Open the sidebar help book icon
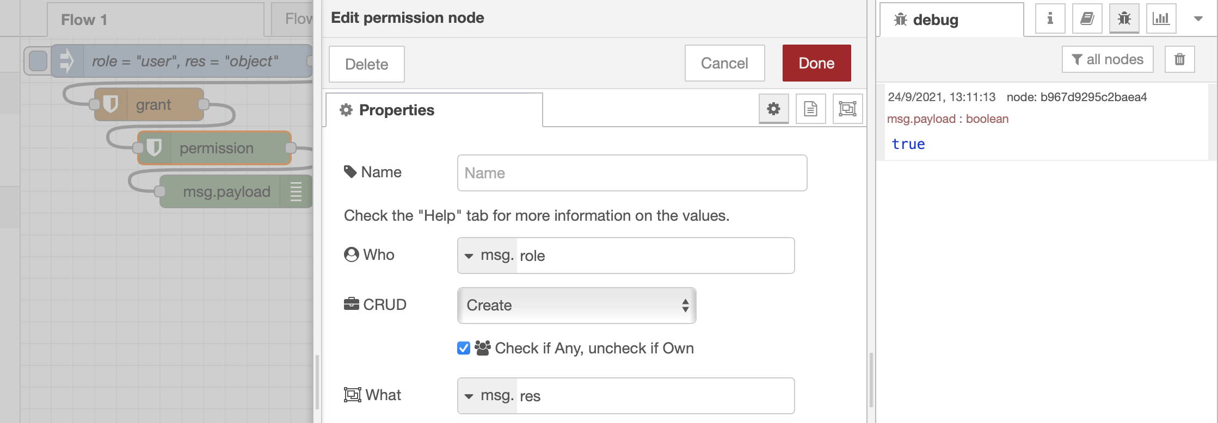Image resolution: width=1218 pixels, height=423 pixels. point(1087,19)
